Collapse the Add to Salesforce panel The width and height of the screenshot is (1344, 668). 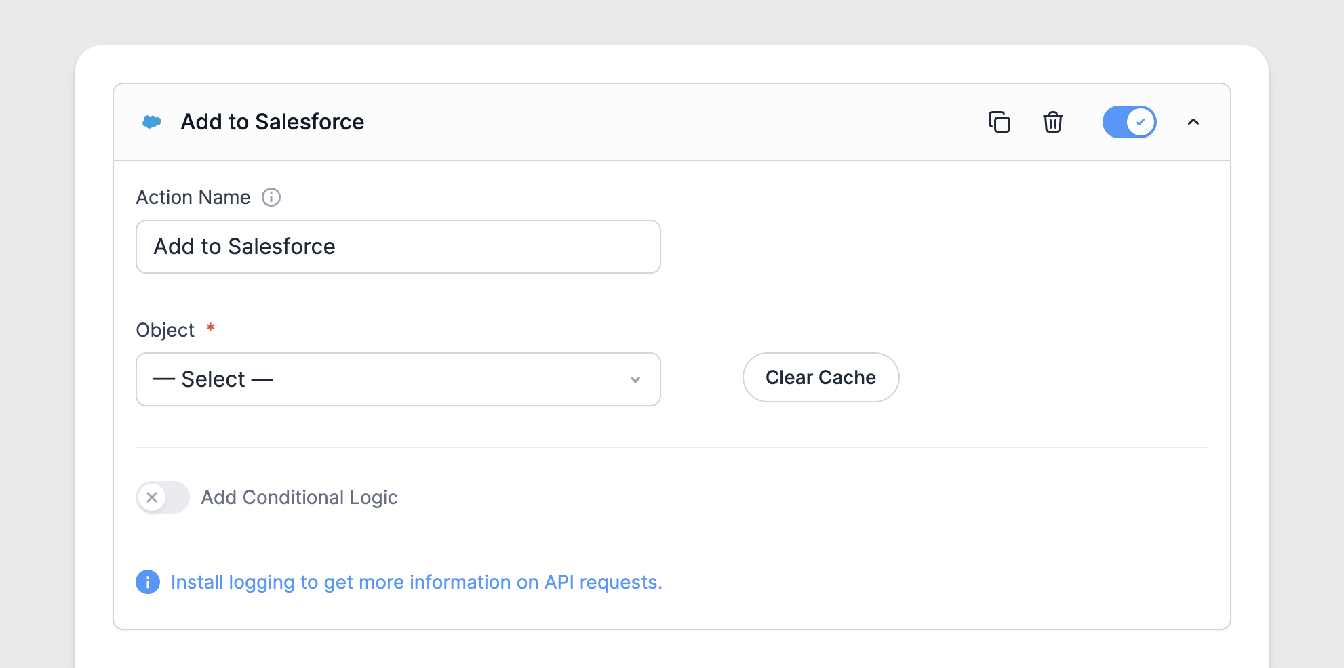1193,122
